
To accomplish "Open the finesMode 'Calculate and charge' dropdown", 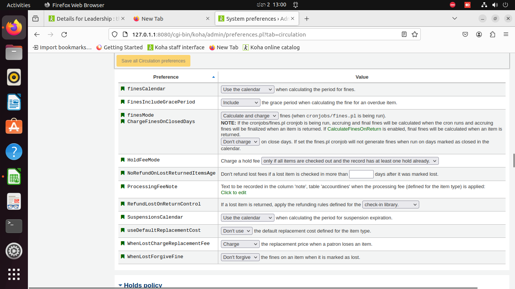I will click(250, 116).
